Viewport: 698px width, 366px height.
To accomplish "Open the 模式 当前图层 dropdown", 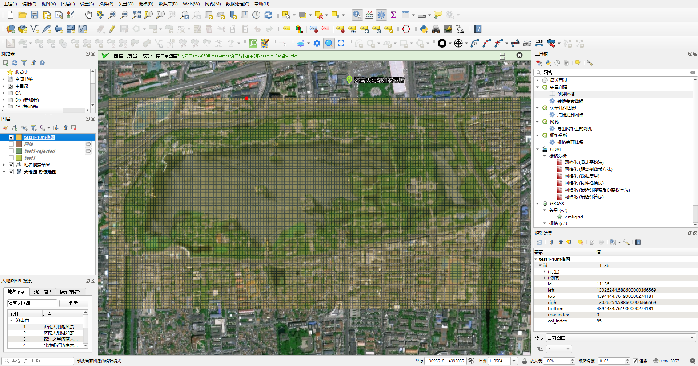I will (x=621, y=338).
